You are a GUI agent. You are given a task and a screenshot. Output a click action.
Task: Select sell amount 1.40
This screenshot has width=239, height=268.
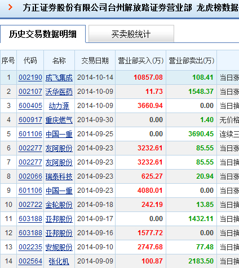coord(207,120)
